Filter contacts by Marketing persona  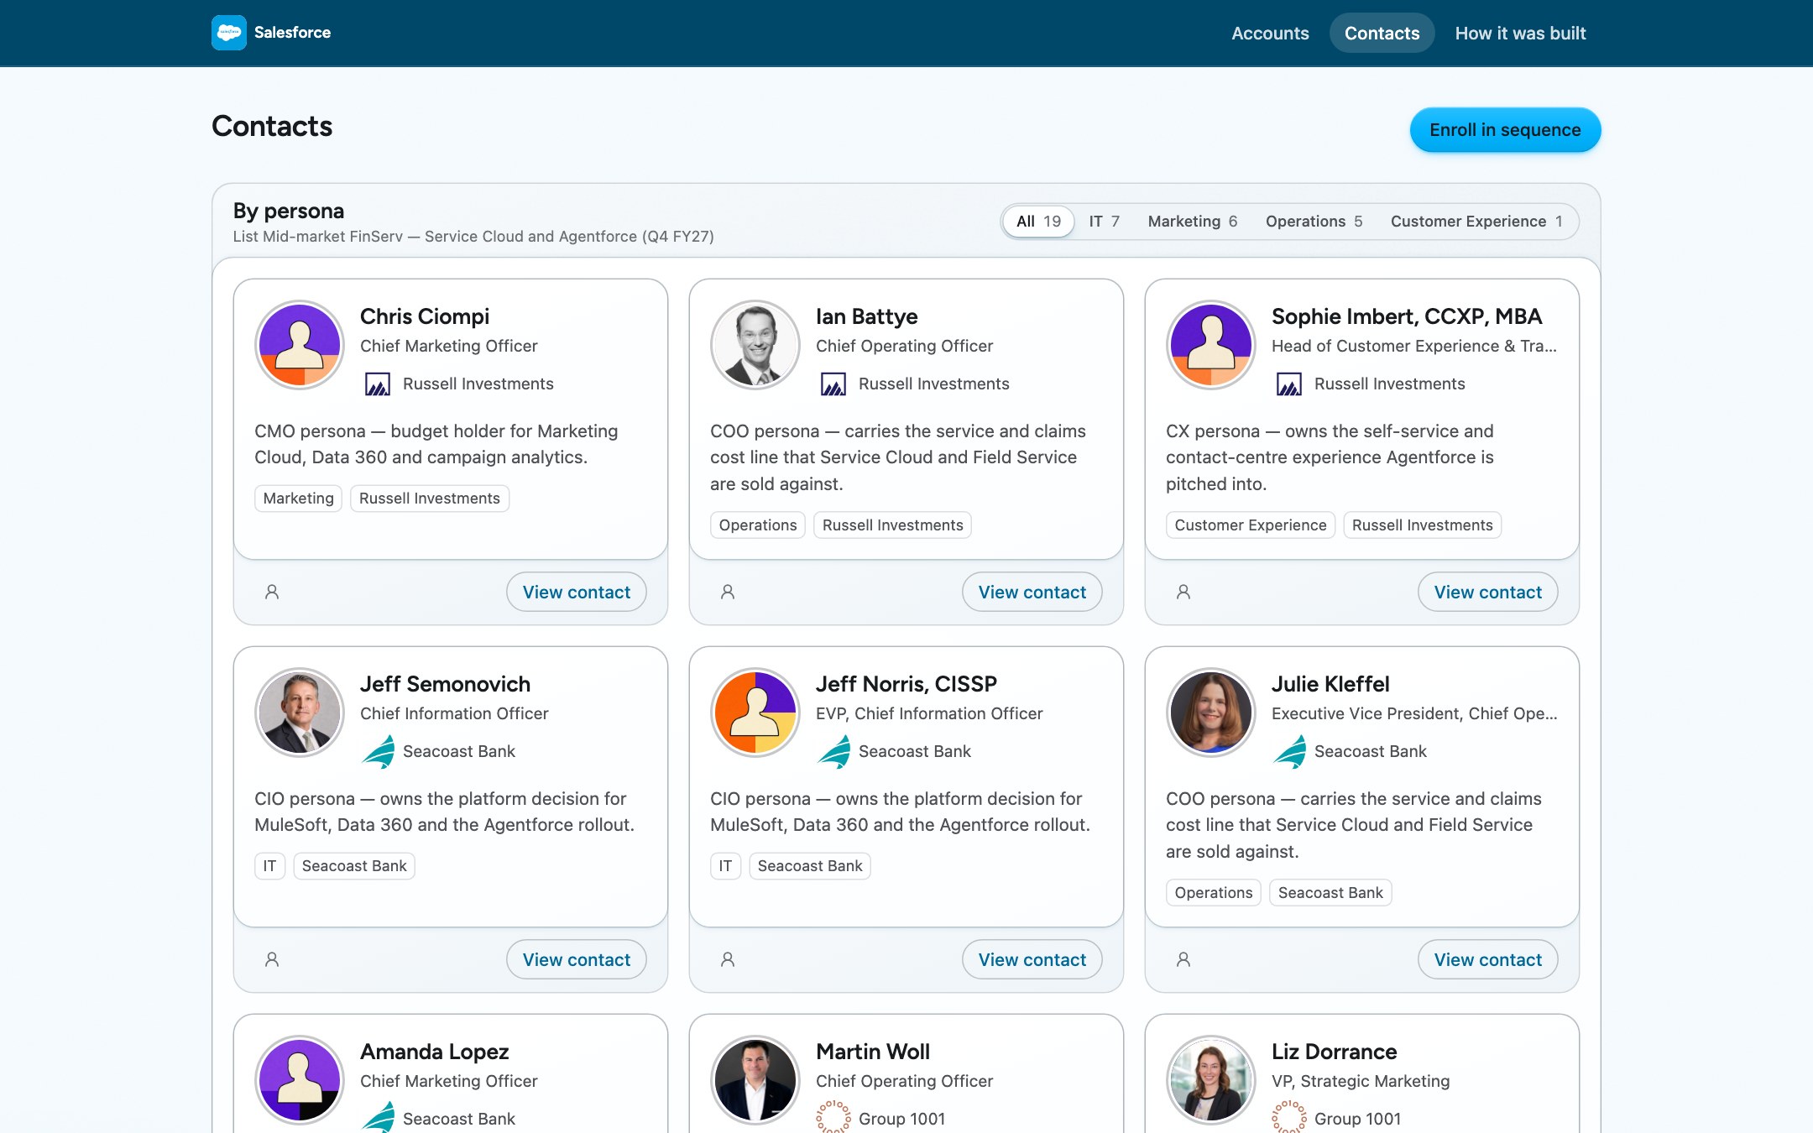coord(1192,222)
